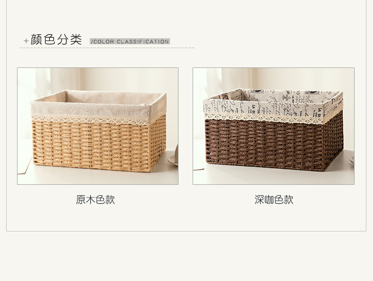
Task: Select the 原木色款 color label
Action: [95, 199]
